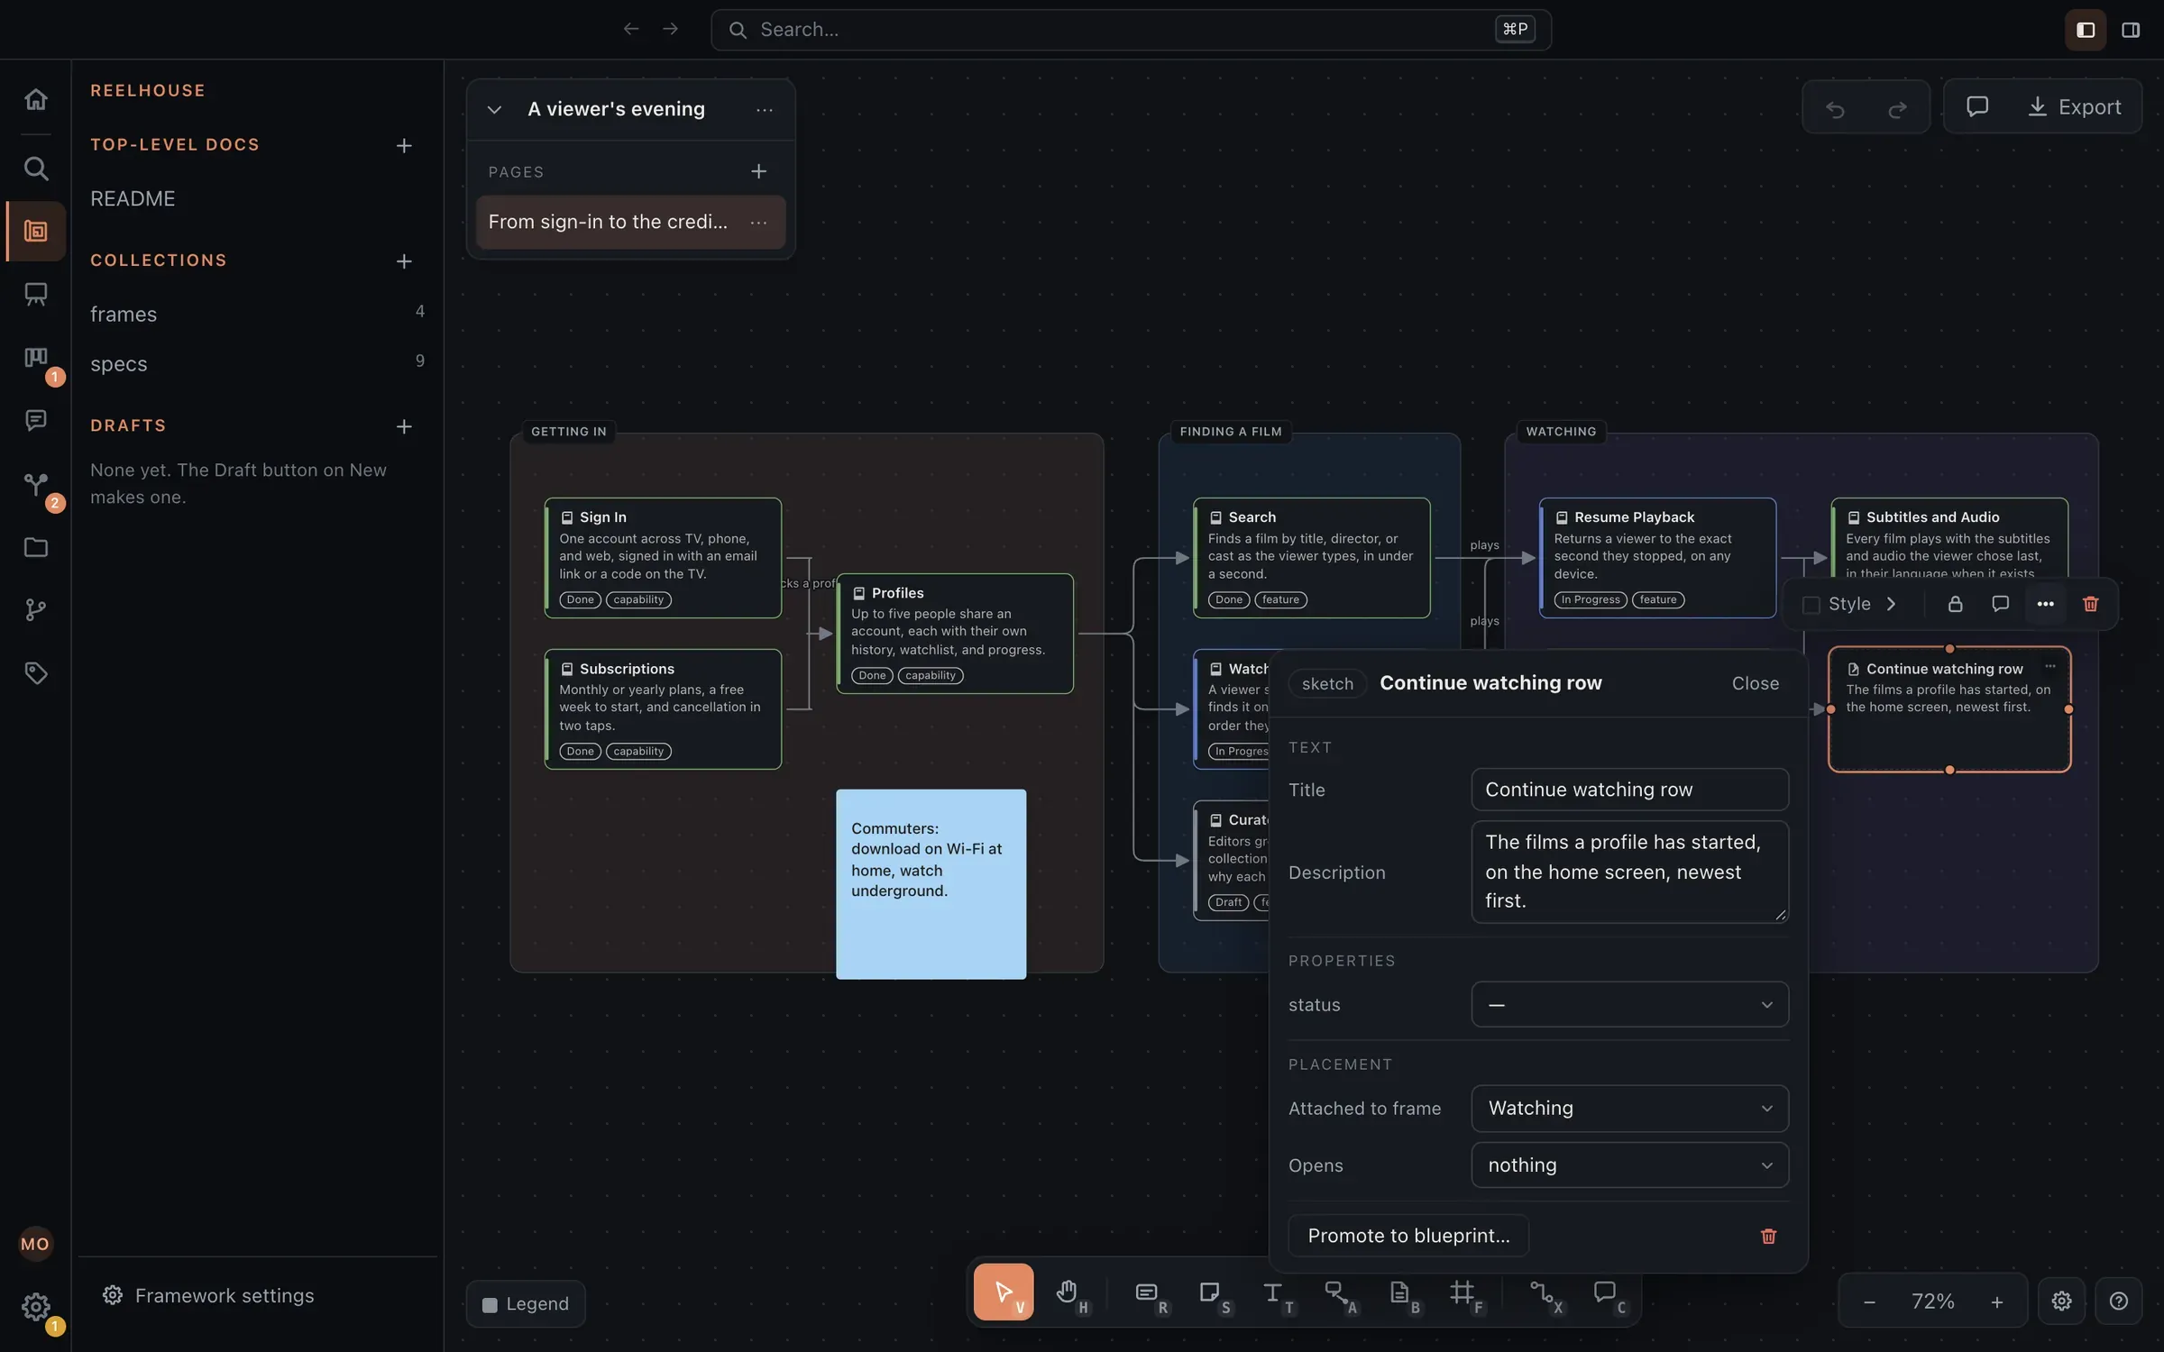Image resolution: width=2164 pixels, height=1352 pixels.
Task: Select the arrow connector tool A
Action: click(1337, 1293)
